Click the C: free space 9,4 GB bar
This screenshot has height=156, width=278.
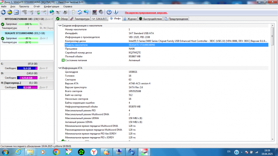point(27,68)
